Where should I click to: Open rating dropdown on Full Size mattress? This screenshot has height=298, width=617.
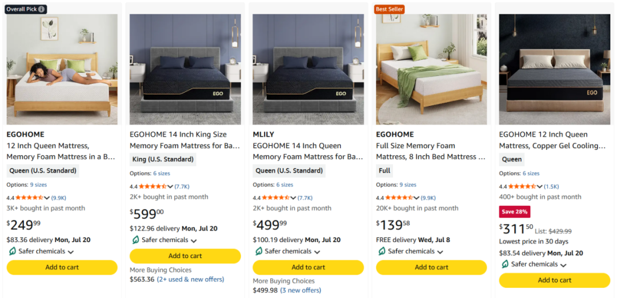416,198
